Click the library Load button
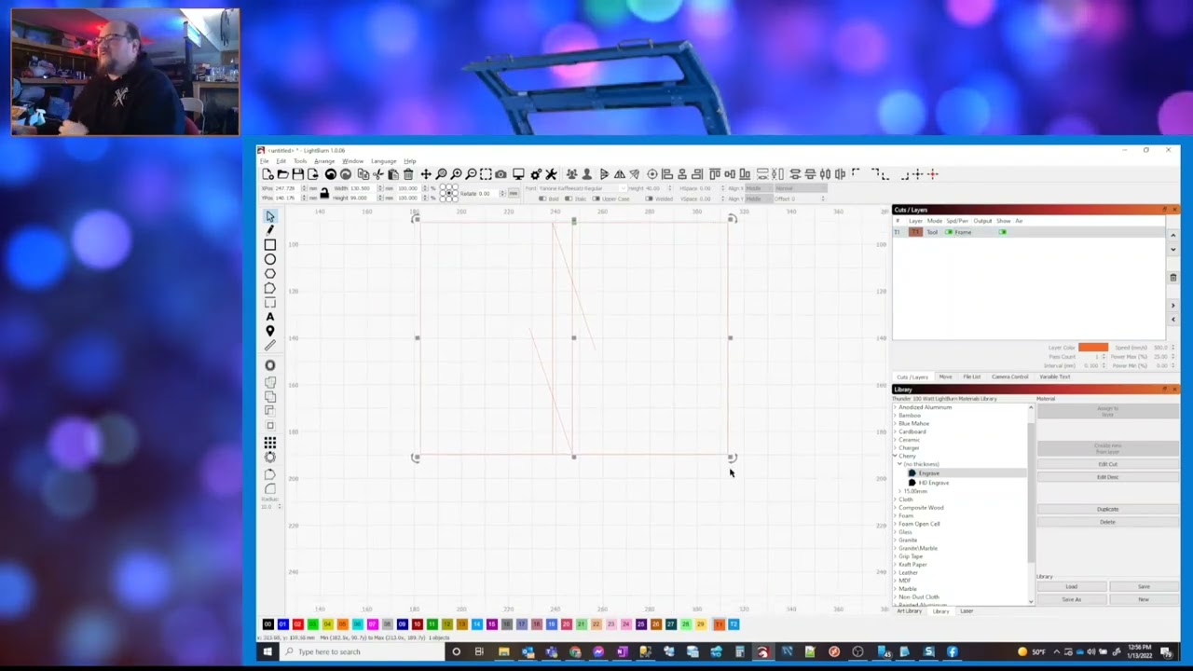 (1072, 586)
